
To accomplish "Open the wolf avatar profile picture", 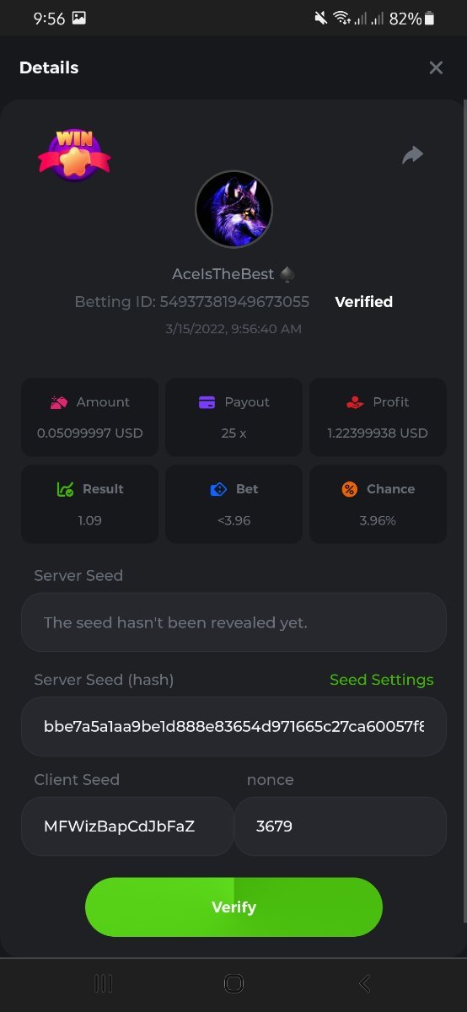I will coord(233,209).
